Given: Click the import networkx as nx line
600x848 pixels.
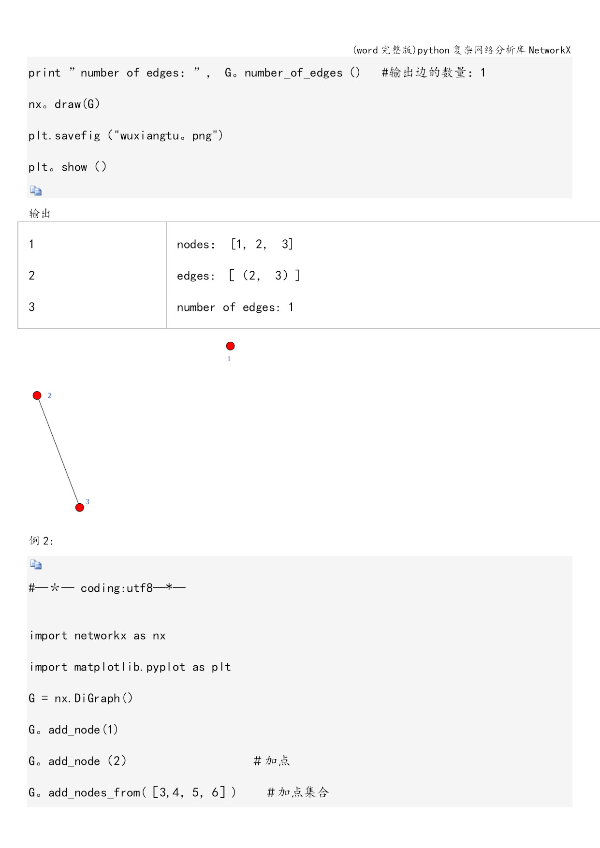Looking at the screenshot, I should click(98, 636).
